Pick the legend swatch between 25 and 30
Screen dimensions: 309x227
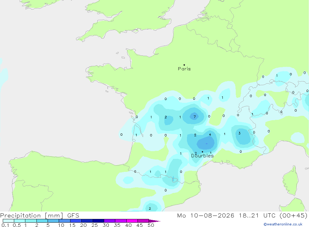click(98, 221)
